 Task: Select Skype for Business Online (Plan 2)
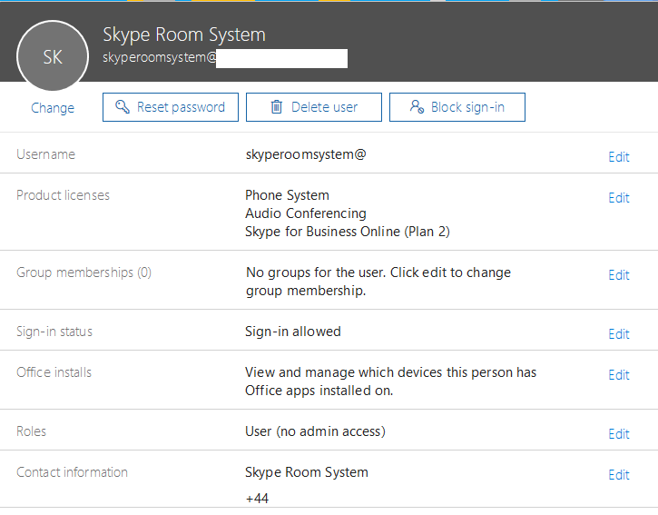[348, 232]
